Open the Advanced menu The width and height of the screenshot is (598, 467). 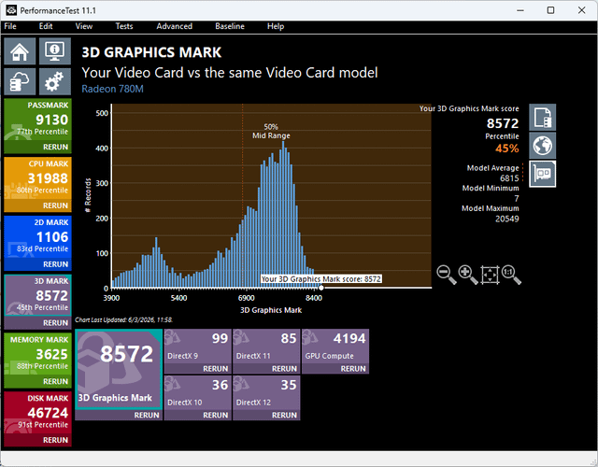pos(175,26)
